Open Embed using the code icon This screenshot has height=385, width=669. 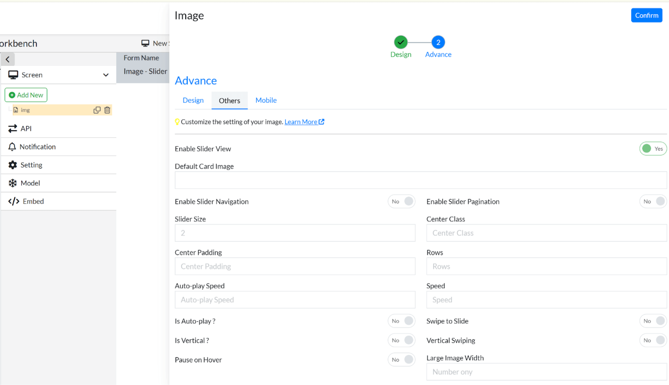(x=14, y=201)
